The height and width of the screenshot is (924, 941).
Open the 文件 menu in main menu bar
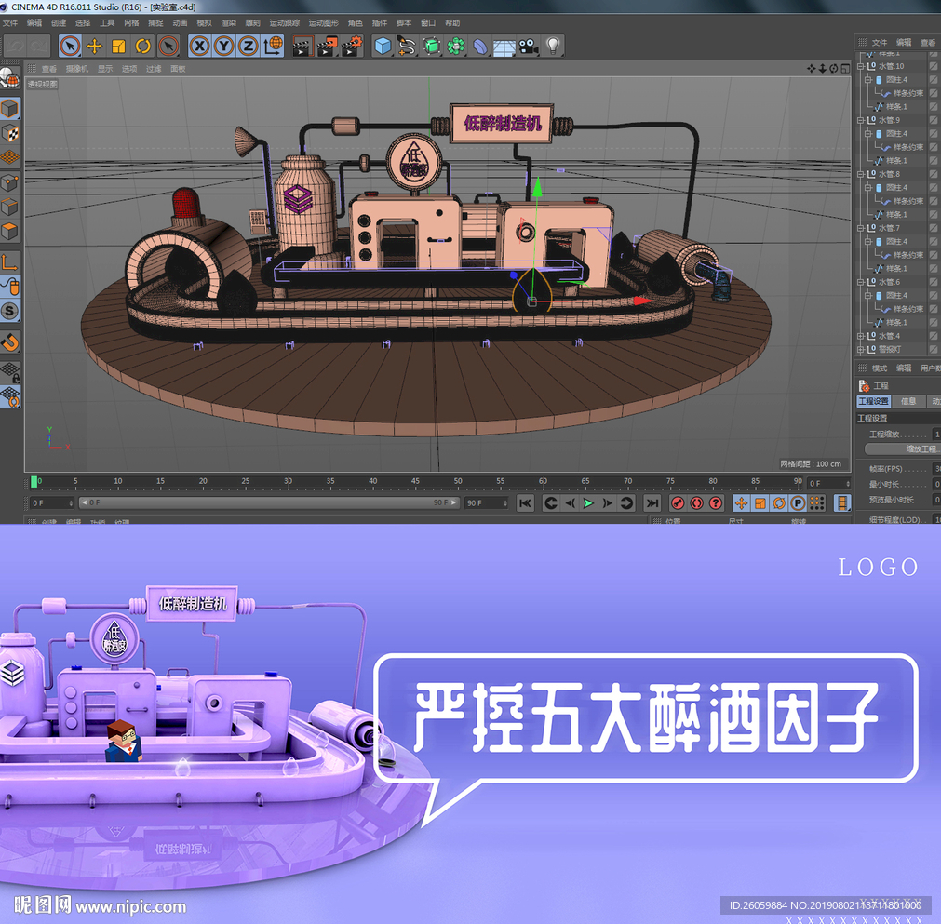pos(10,23)
